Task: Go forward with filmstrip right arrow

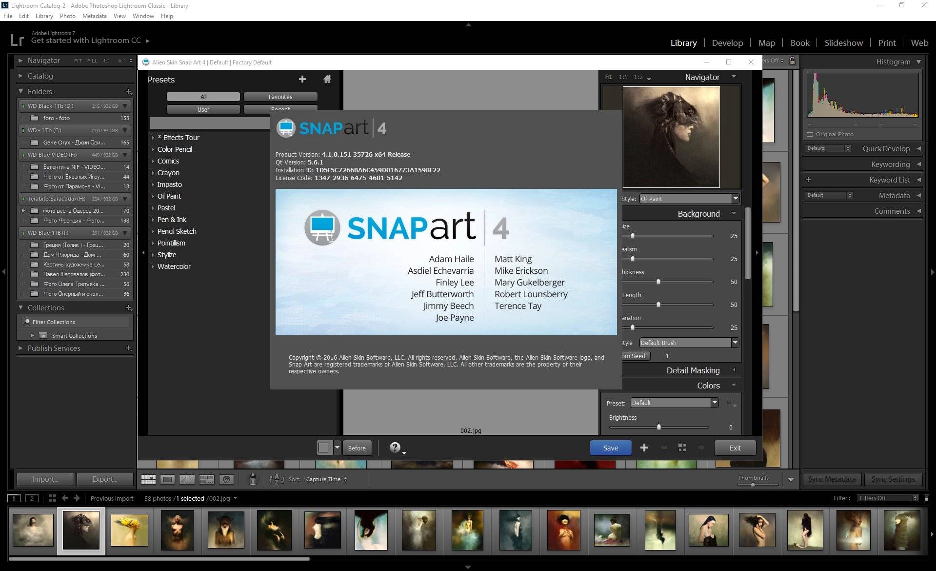Action: click(x=77, y=498)
